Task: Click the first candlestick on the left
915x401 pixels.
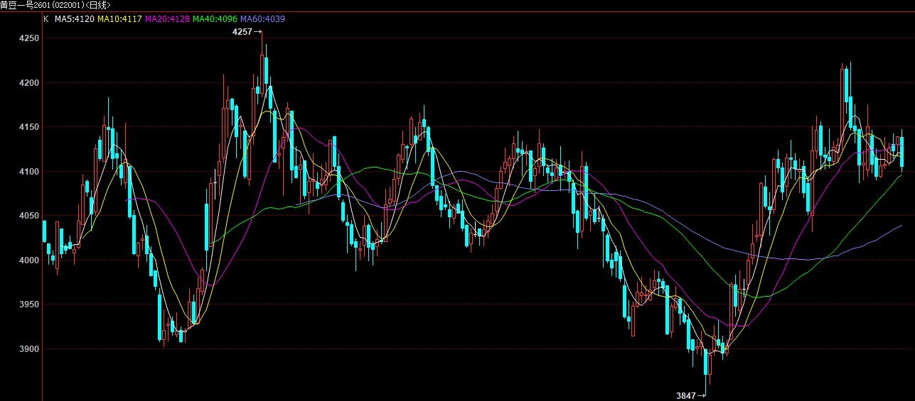Action: pyautogui.click(x=45, y=232)
